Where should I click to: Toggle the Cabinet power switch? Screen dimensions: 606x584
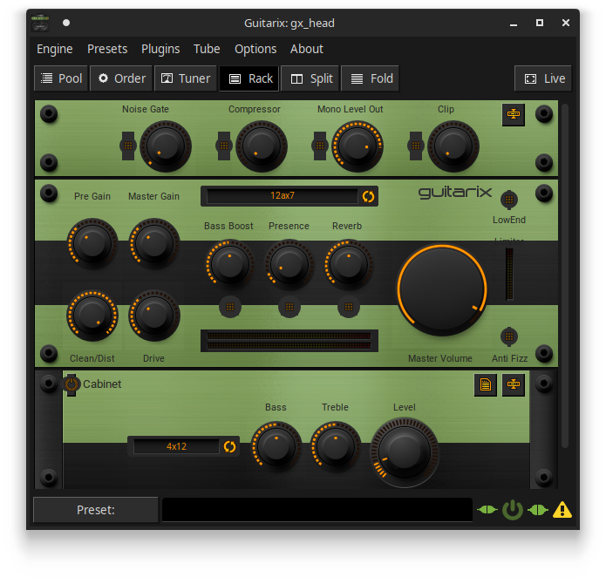pos(71,384)
